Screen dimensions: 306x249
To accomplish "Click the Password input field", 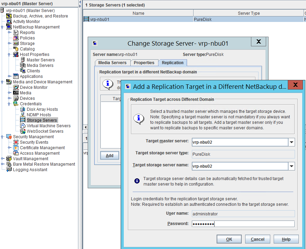I will pyautogui.click(x=243, y=224).
